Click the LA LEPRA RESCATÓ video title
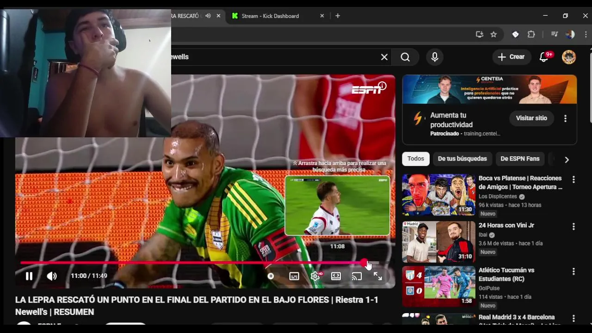592x333 pixels. coord(197,306)
